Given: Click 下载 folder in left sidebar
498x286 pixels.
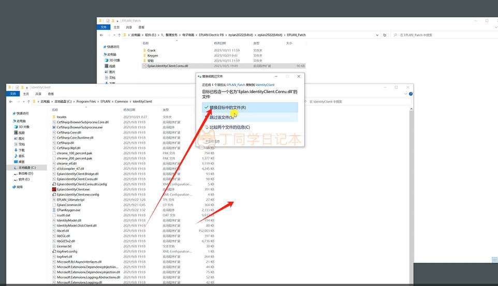Looking at the screenshot, I should 22,150.
